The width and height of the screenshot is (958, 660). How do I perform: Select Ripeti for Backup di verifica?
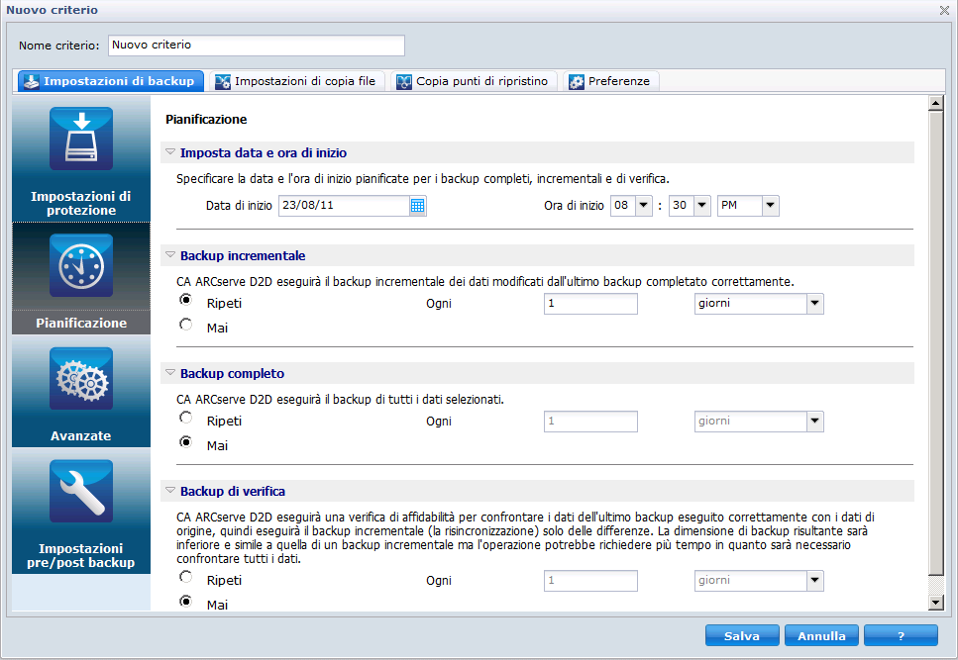(x=185, y=577)
